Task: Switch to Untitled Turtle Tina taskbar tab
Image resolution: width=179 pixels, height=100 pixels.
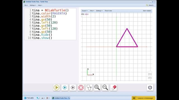Action: pos(61,98)
